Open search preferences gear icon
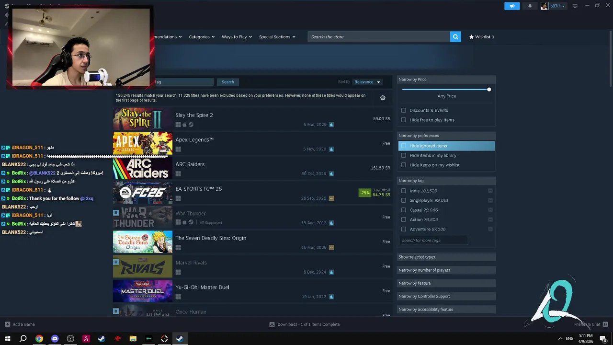The height and width of the screenshot is (345, 613). 383,98
